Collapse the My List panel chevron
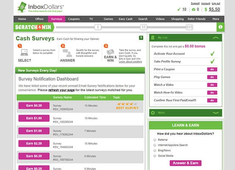The height and width of the screenshot is (170, 235). tap(216, 38)
